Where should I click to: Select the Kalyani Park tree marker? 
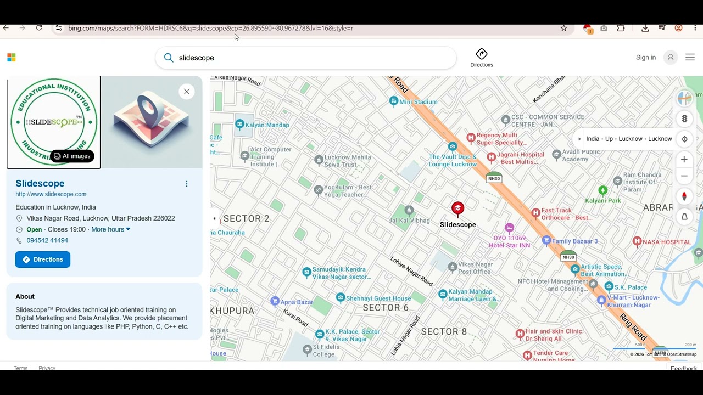click(602, 190)
